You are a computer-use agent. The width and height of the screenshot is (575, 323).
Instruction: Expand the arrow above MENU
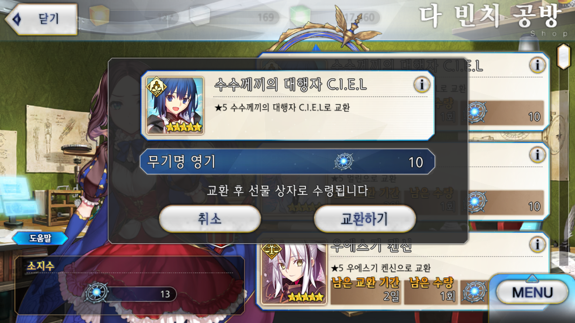point(532,278)
